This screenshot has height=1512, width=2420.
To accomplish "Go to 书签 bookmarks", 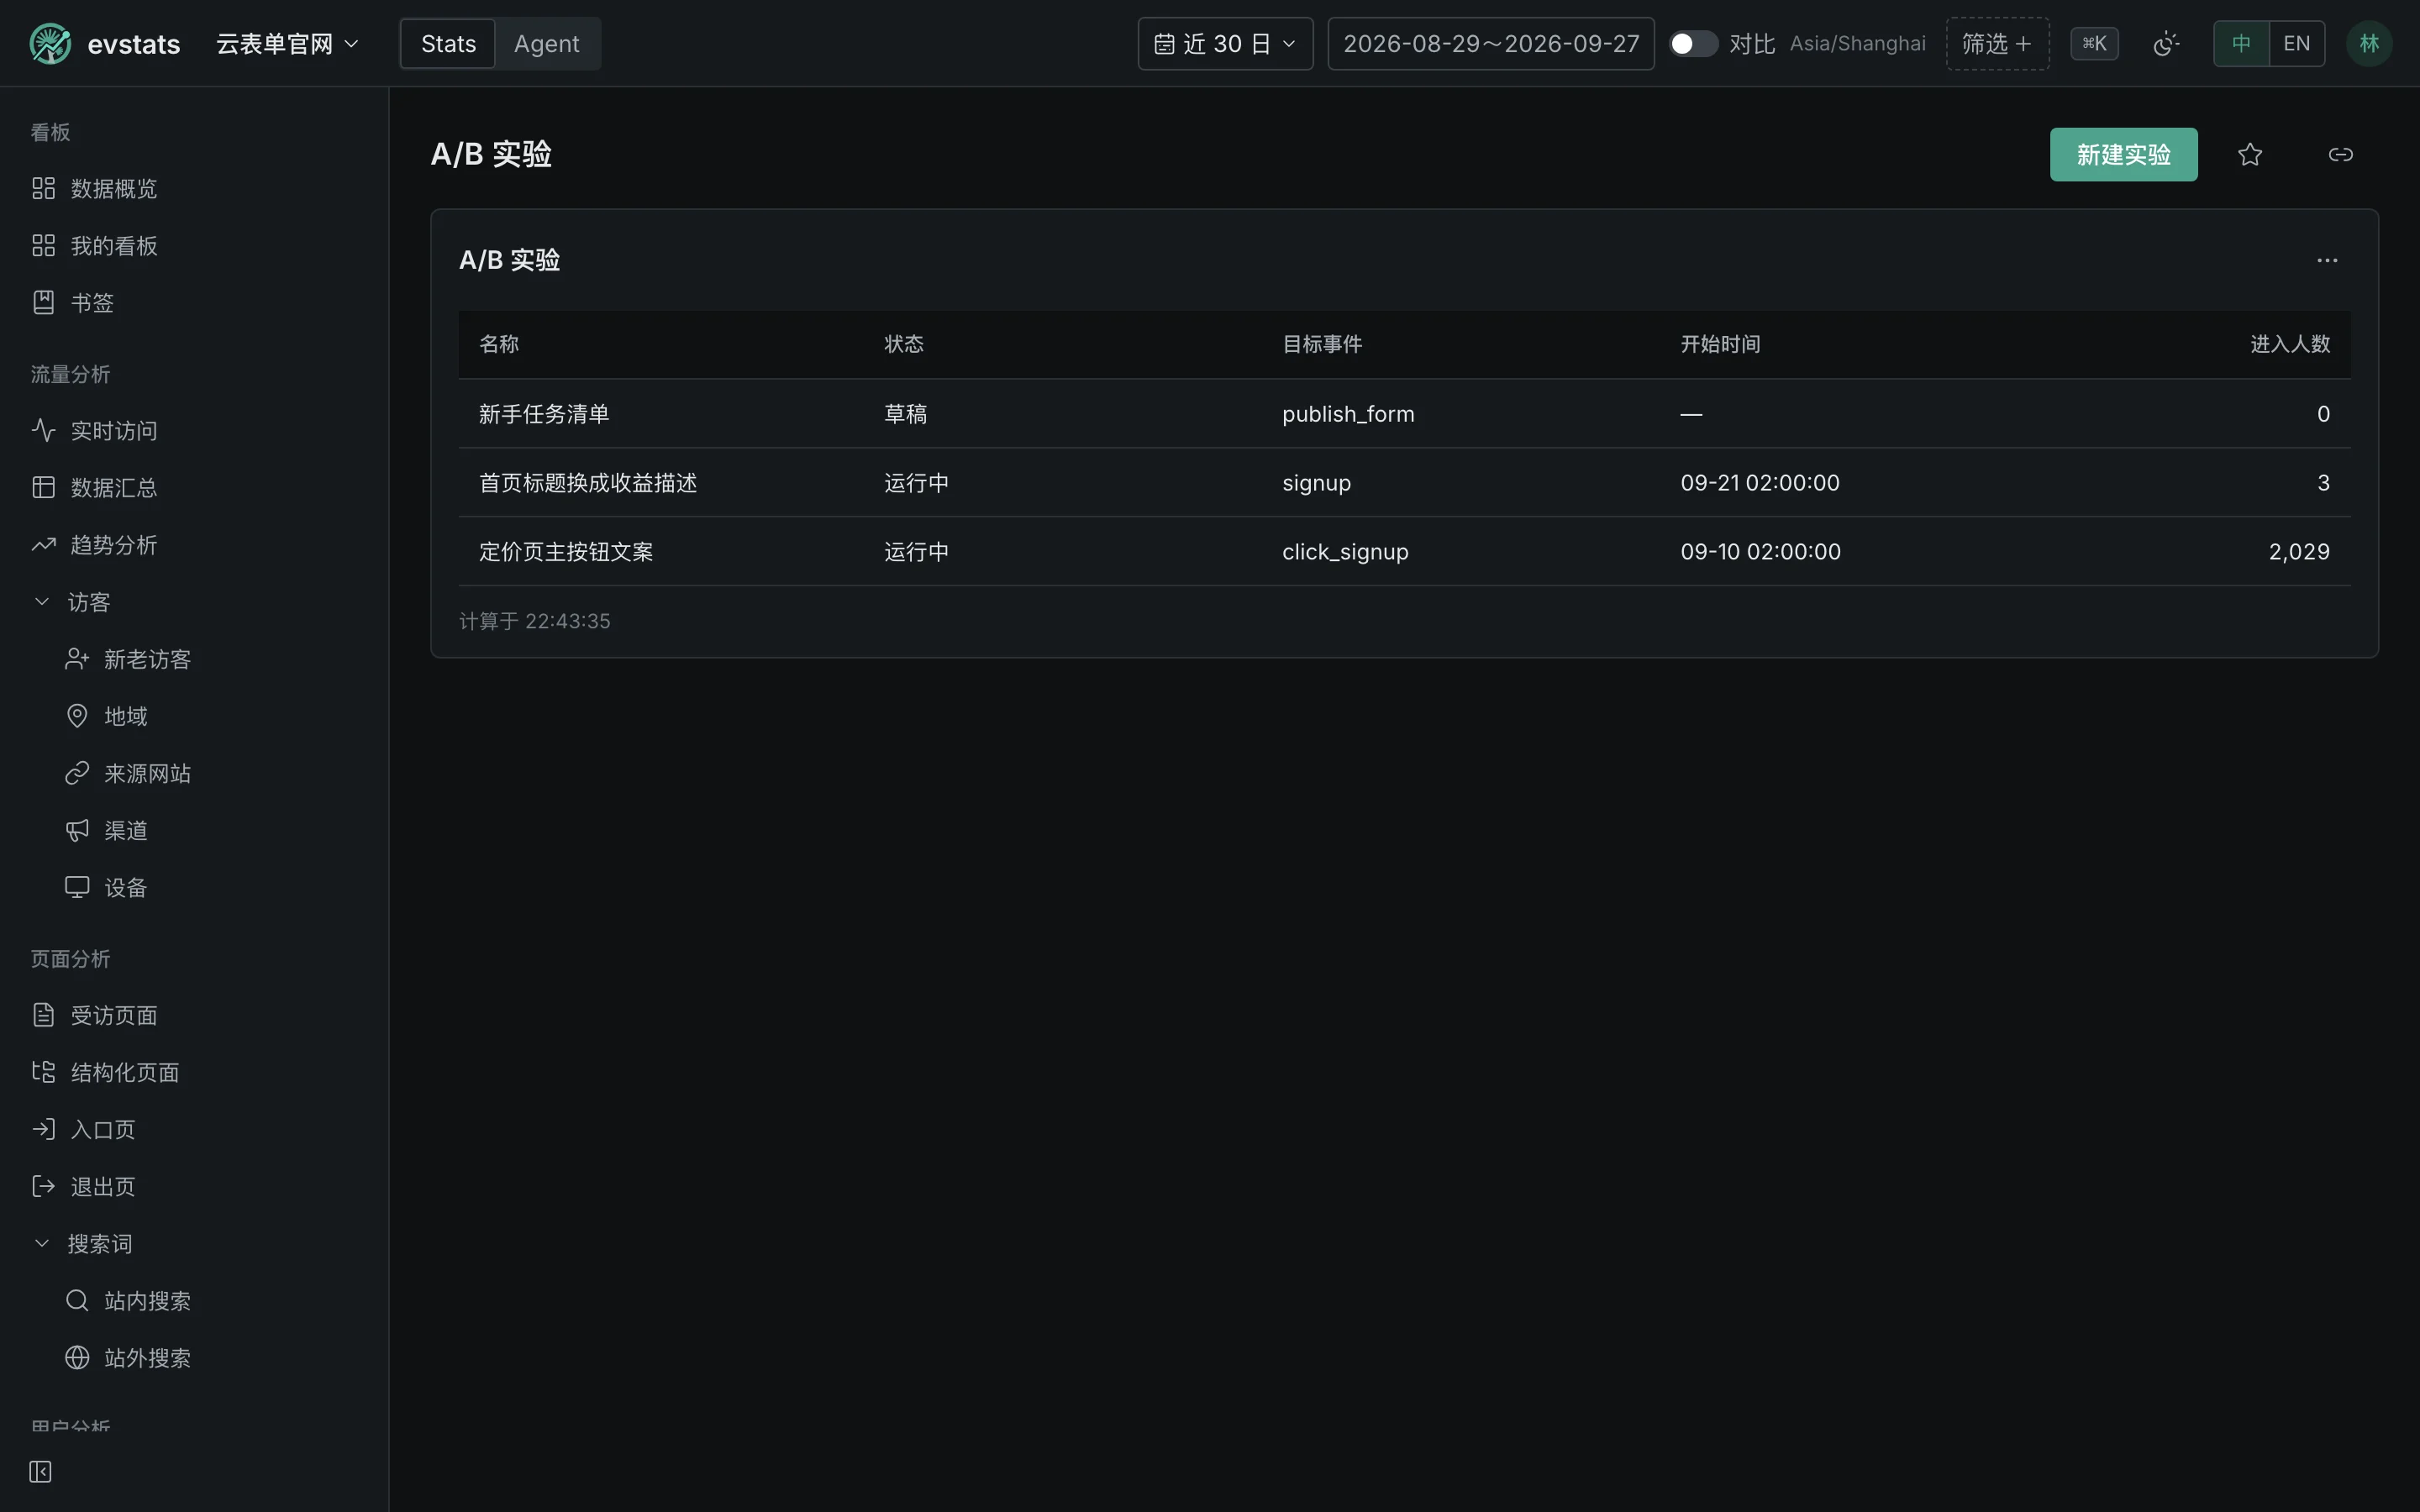I will coord(194,303).
